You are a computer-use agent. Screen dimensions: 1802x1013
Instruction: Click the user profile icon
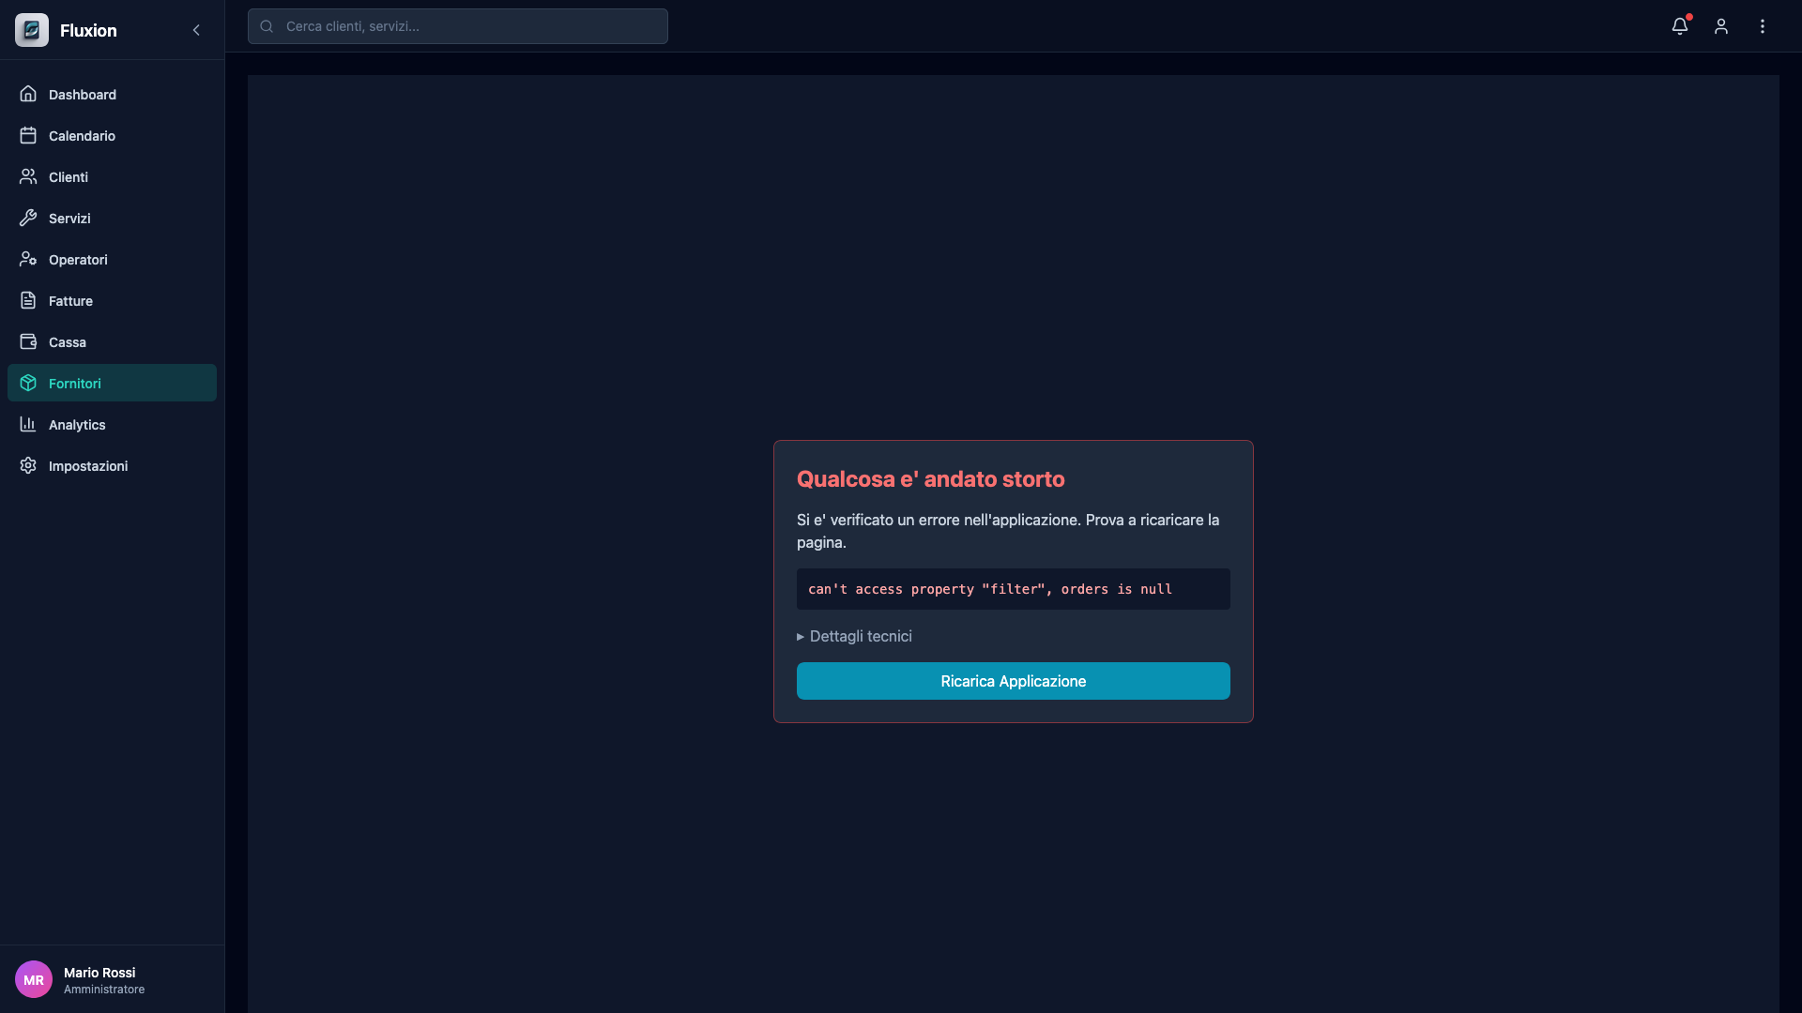1721,26
